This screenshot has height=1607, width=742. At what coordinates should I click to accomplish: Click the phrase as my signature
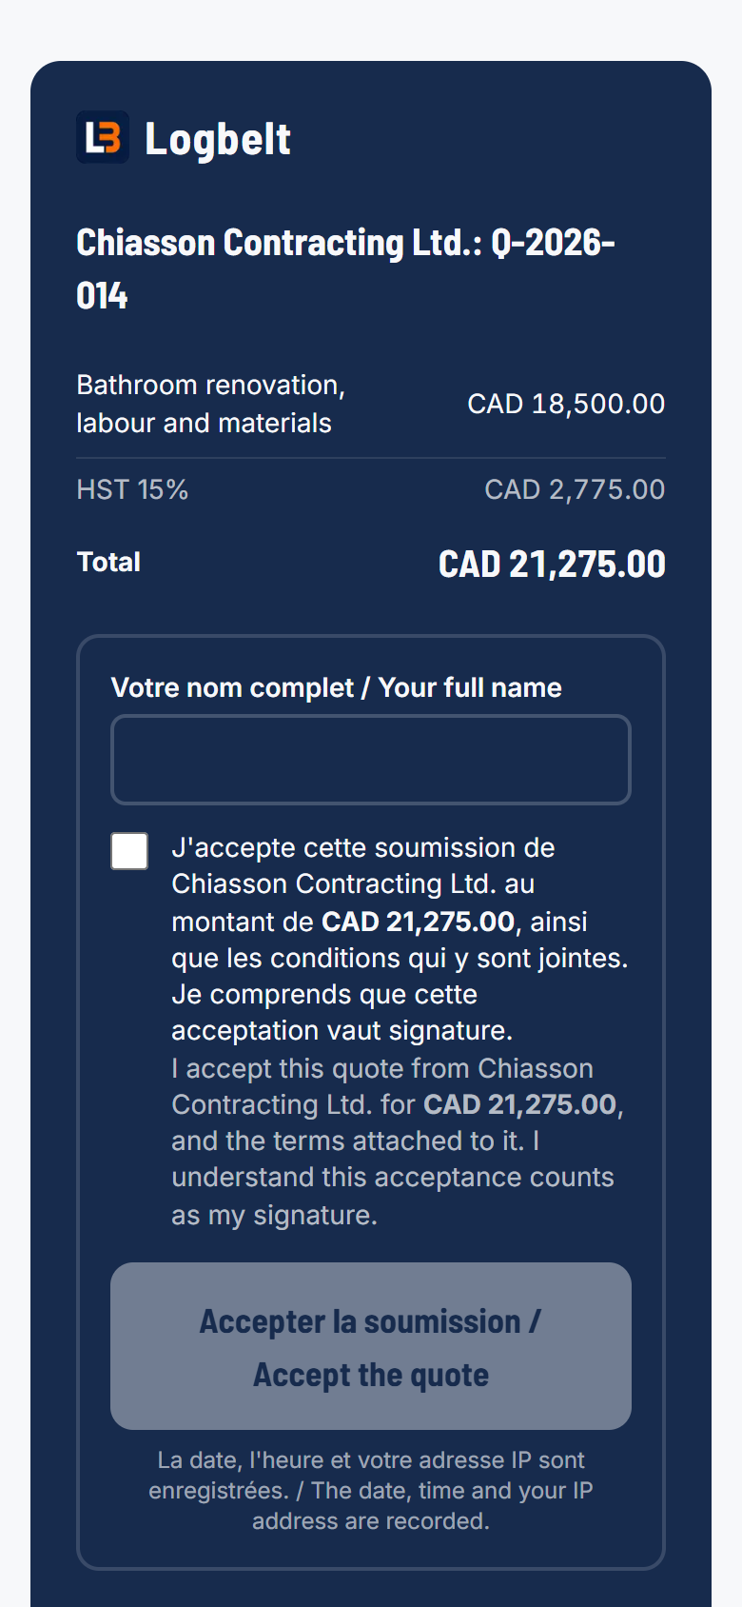click(x=274, y=1215)
